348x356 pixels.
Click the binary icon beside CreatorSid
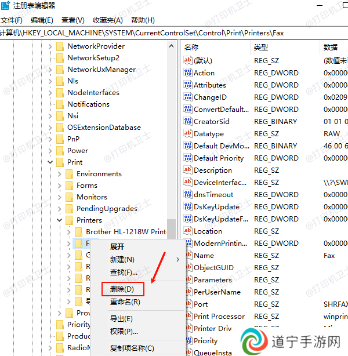pyautogui.click(x=188, y=121)
